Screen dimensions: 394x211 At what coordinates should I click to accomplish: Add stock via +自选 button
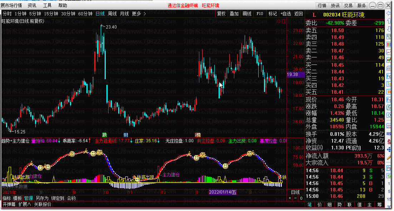(x=286, y=14)
